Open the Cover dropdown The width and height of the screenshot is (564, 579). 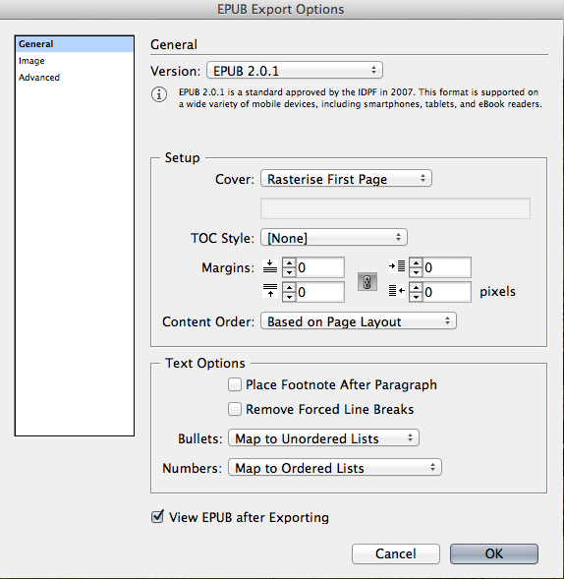point(346,179)
